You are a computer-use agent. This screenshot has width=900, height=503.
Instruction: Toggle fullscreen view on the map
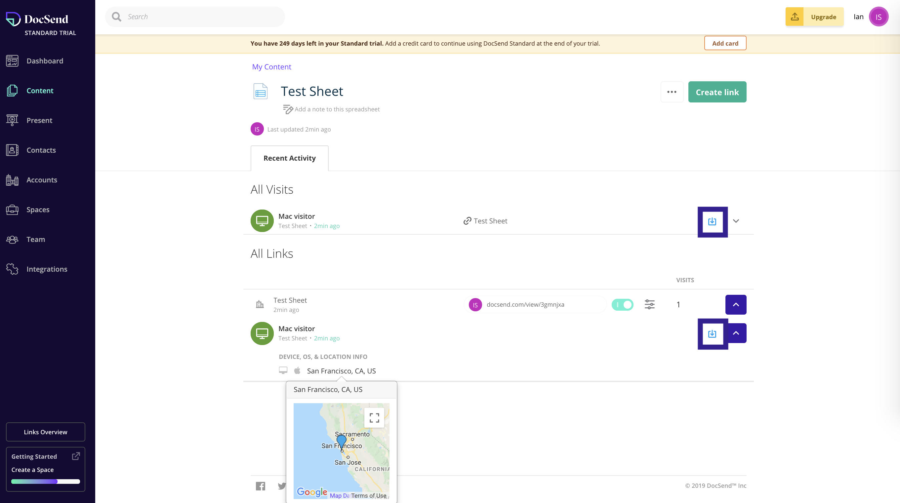point(374,417)
